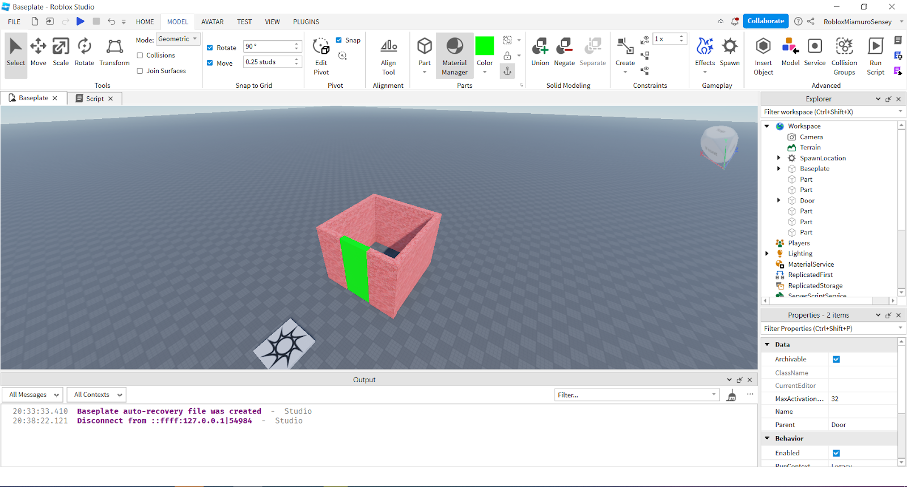This screenshot has width=907, height=487.
Task: Toggle the Rotate snap checkbox
Action: coord(210,48)
